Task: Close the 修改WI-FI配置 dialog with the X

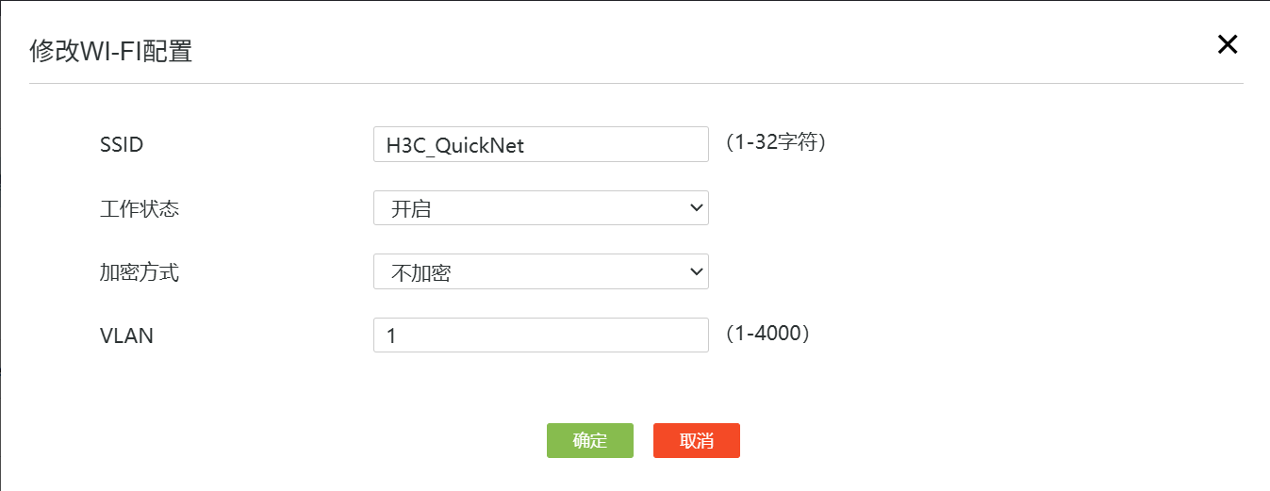Action: point(1227,44)
